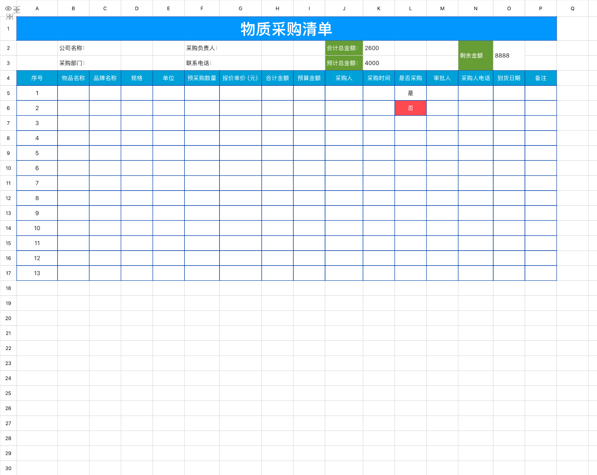This screenshot has height=475, width=597.
Task: Click the 物品名称 column header cell
Action: pyautogui.click(x=73, y=78)
